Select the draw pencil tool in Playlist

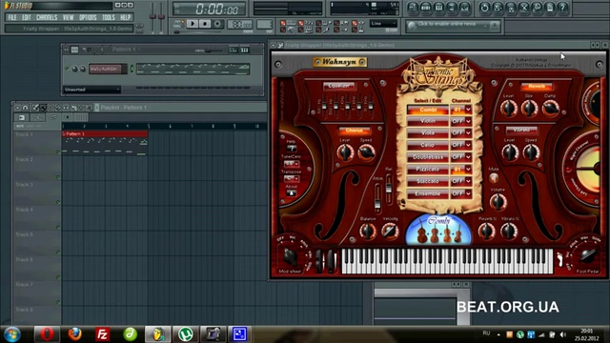(x=35, y=108)
